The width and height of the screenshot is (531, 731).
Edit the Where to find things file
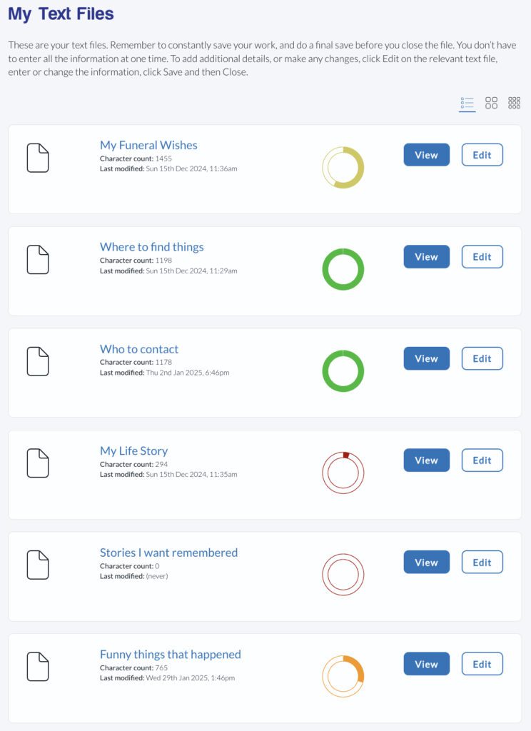[x=482, y=256]
